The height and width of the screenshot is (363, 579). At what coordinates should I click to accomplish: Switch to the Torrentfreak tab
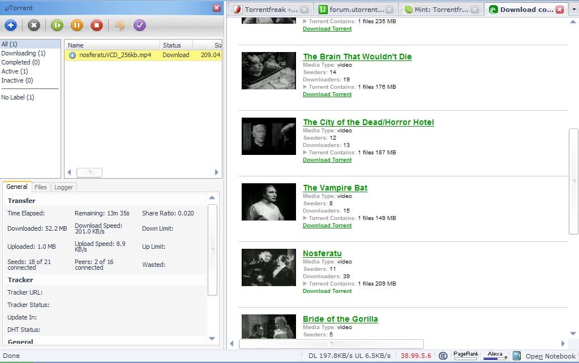click(x=271, y=10)
